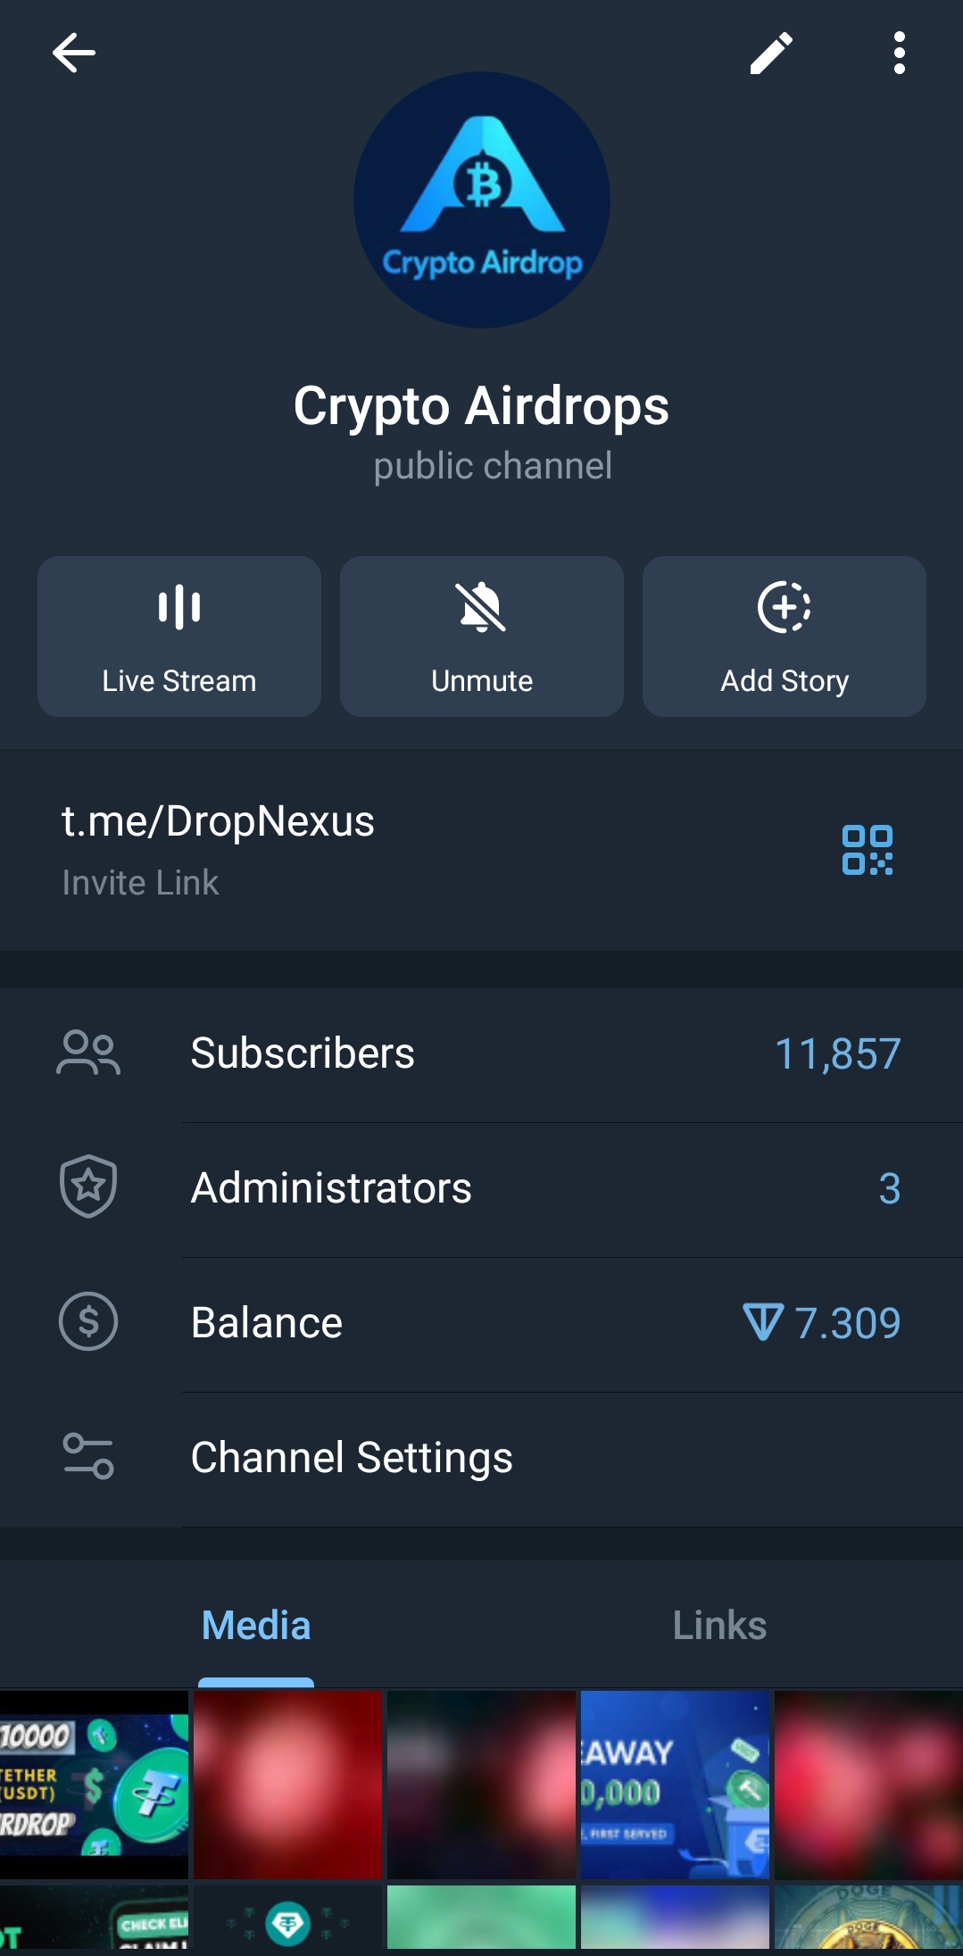Viewport: 963px width, 1956px height.
Task: Tap the subscriber count 11,857
Action: click(837, 1053)
